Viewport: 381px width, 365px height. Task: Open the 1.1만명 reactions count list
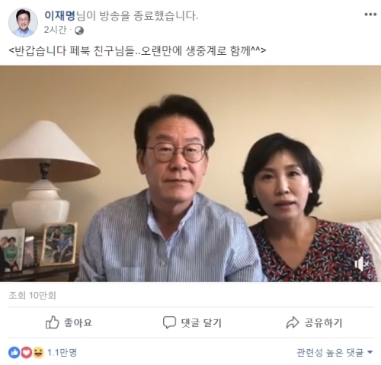[x=62, y=353]
